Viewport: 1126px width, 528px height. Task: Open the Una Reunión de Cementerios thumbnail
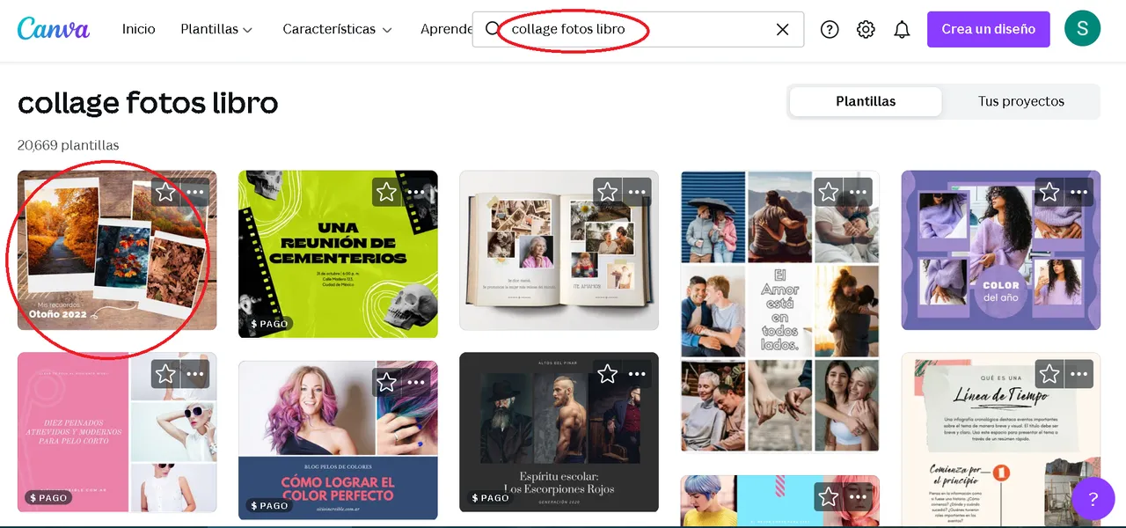338,254
